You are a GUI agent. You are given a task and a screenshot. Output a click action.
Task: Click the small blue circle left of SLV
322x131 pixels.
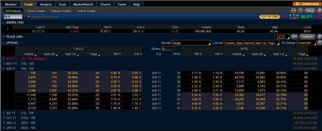coord(2,17)
